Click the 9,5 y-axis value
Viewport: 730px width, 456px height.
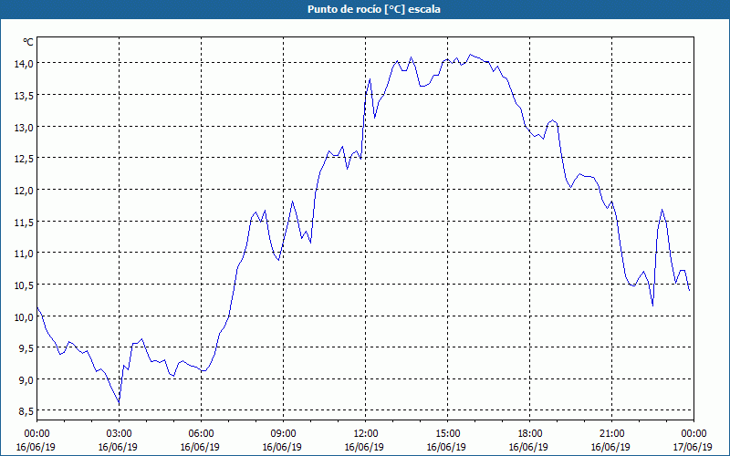(26, 348)
